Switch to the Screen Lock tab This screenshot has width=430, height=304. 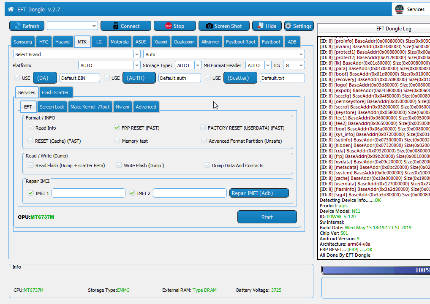[x=52, y=107]
